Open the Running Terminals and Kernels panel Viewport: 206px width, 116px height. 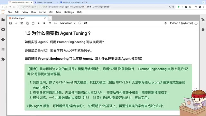pos(3,29)
